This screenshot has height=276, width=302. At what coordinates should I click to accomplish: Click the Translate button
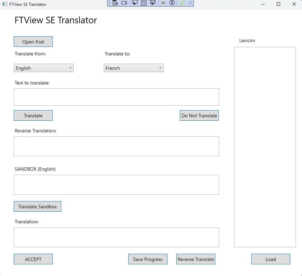(x=33, y=115)
